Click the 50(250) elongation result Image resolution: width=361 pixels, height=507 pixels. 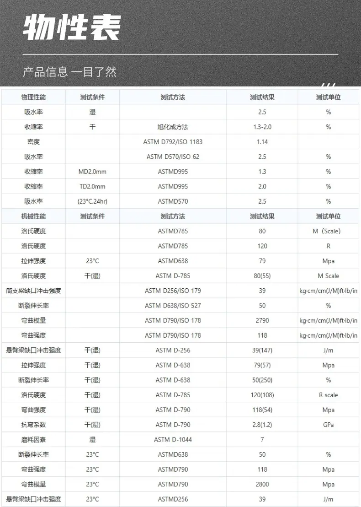pyautogui.click(x=262, y=380)
